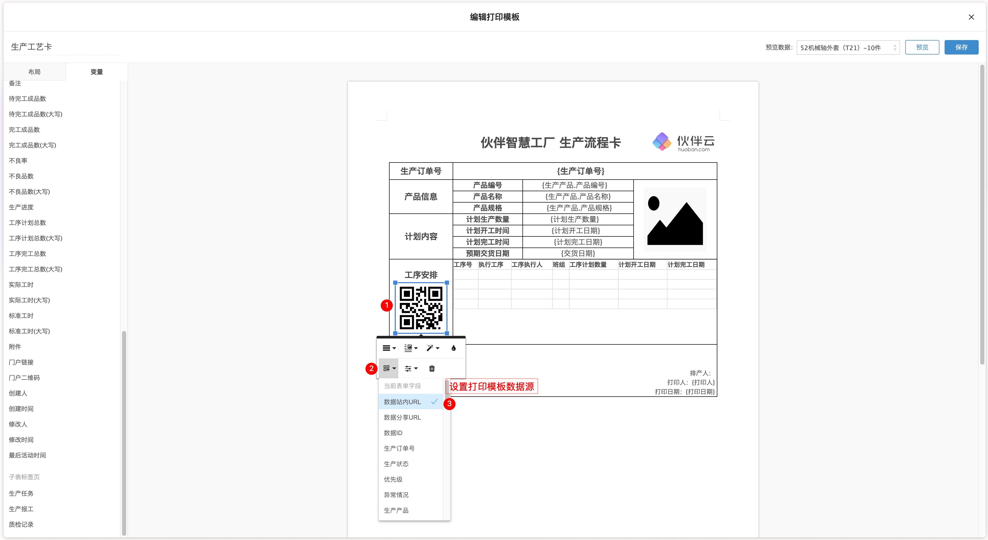Image resolution: width=988 pixels, height=540 pixels.
Task: Select variable 门户二维码
Action: pyautogui.click(x=24, y=377)
